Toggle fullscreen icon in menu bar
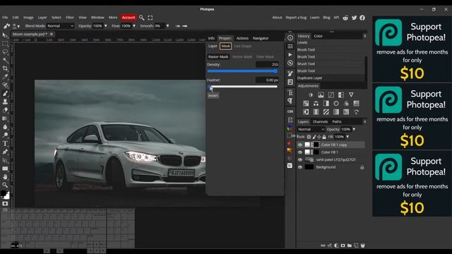 pyautogui.click(x=150, y=18)
